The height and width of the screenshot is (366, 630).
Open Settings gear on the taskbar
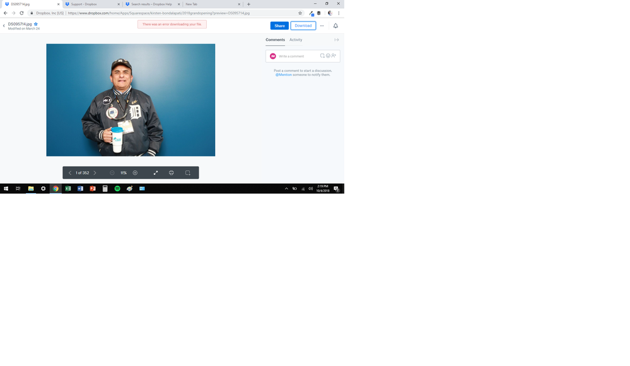click(43, 189)
